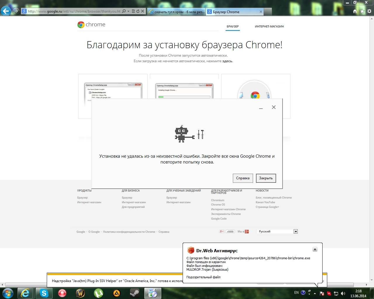Image resolution: width=374 pixels, height=299 pixels.
Task: Open AIMP player from the taskbar
Action: (117, 293)
